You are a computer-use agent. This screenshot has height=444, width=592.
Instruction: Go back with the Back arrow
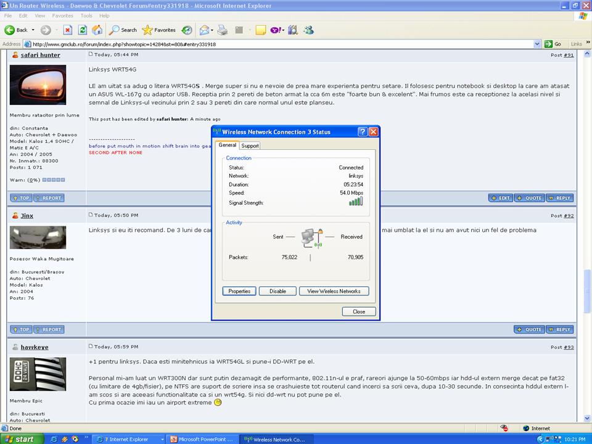tap(15, 30)
